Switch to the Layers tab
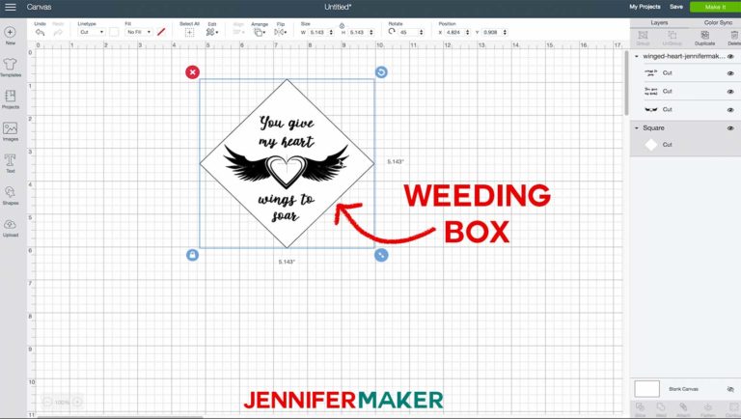The height and width of the screenshot is (419, 741). click(x=659, y=22)
